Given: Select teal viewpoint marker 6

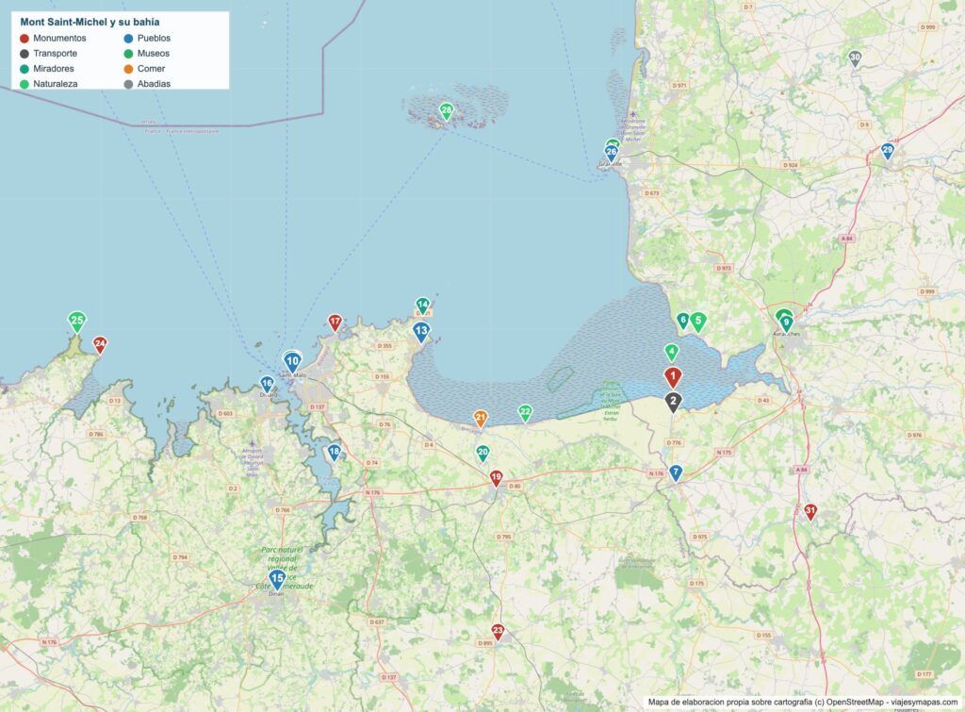Looking at the screenshot, I should [x=682, y=320].
